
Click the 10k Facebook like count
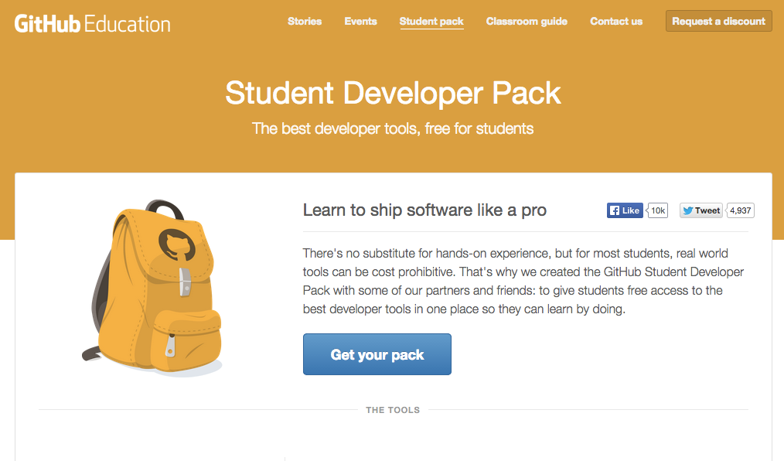658,210
